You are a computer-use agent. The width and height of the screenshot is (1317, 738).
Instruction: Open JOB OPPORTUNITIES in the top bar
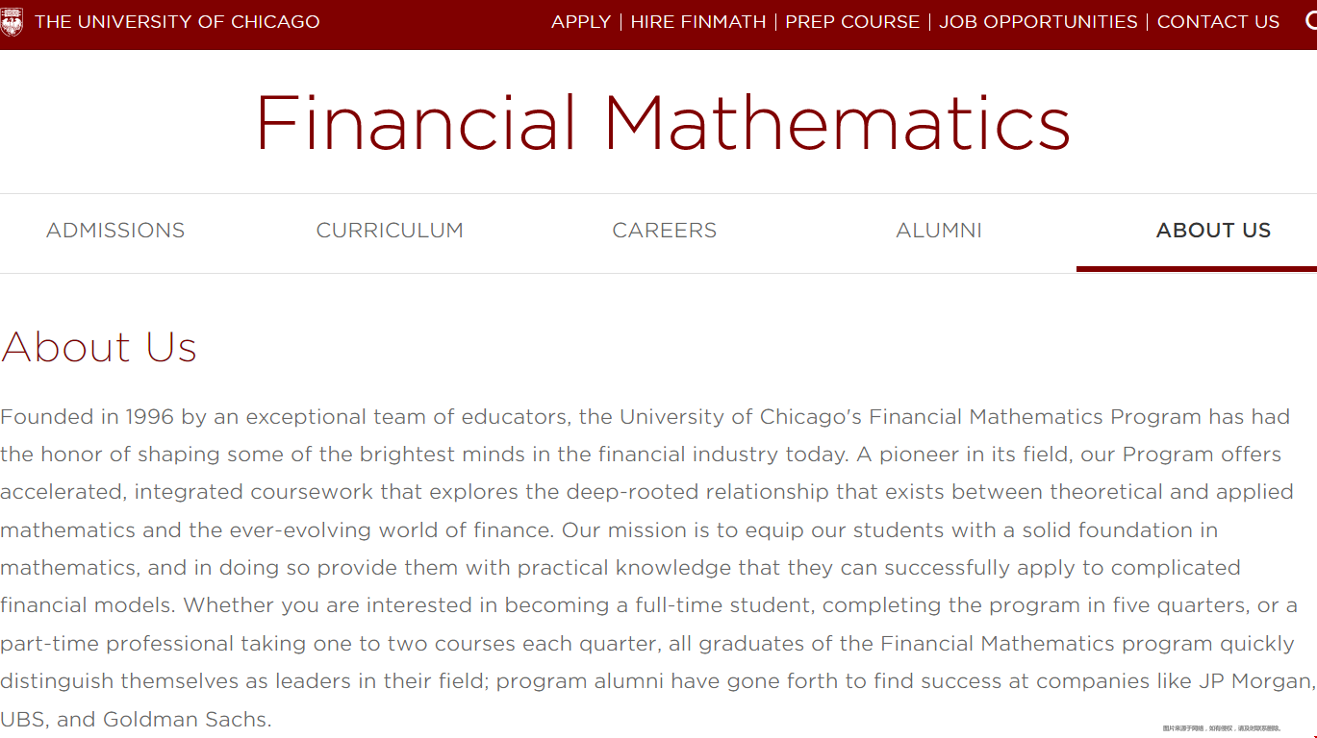coord(1038,21)
